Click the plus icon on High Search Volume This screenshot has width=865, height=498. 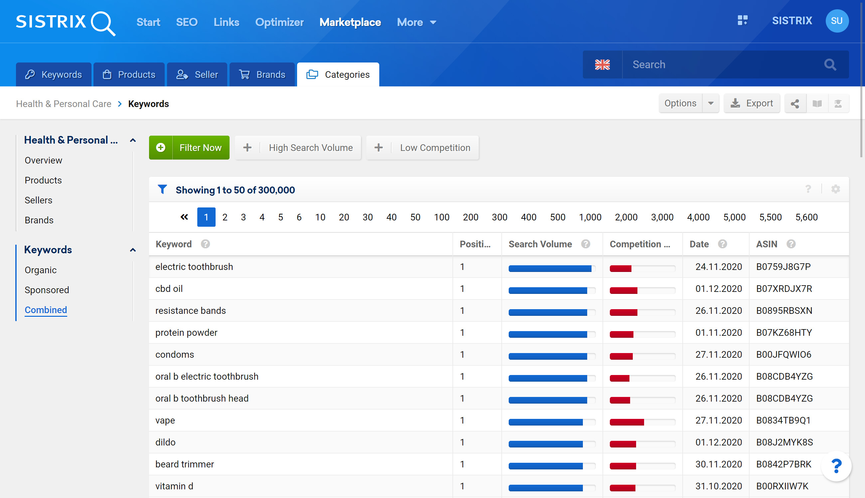pos(247,148)
